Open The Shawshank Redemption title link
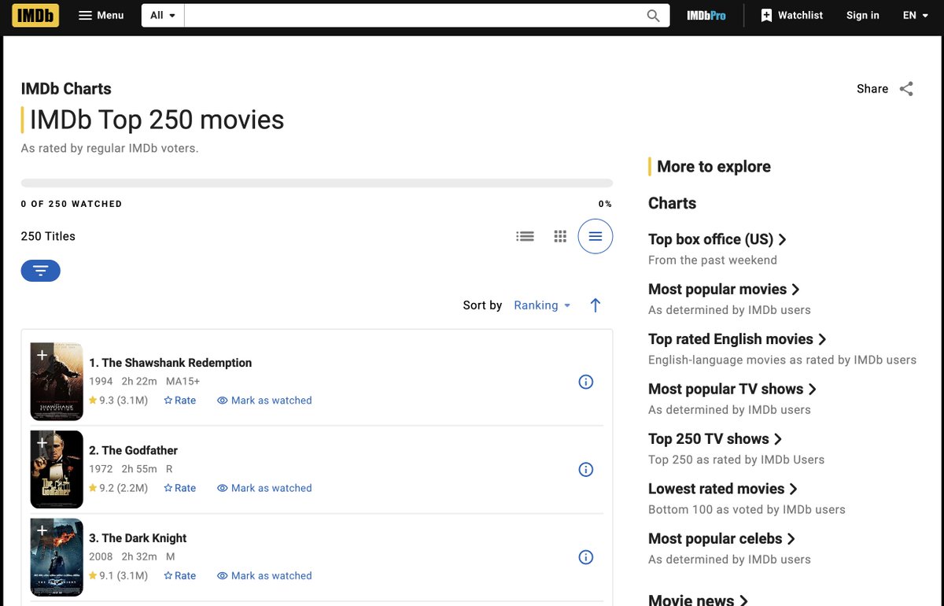Screen dimensions: 944x606 tap(171, 363)
